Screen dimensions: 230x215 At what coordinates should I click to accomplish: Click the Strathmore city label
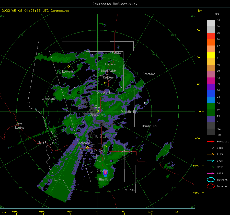pyautogui.click(x=124, y=151)
